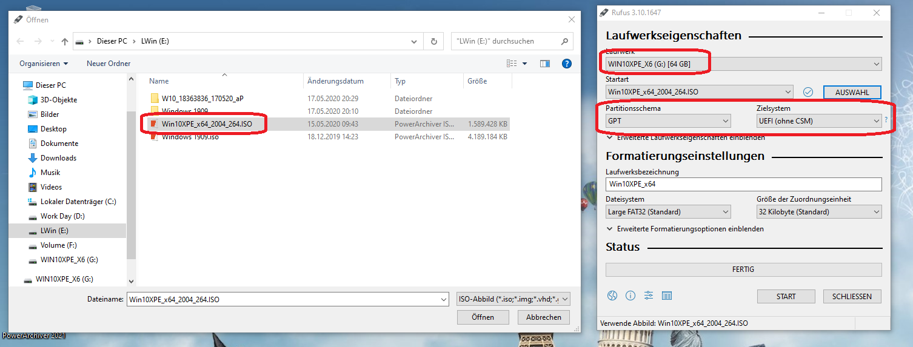Click status text Verwende Abbild in Rufus
This screenshot has width=913, height=347.
674,323
